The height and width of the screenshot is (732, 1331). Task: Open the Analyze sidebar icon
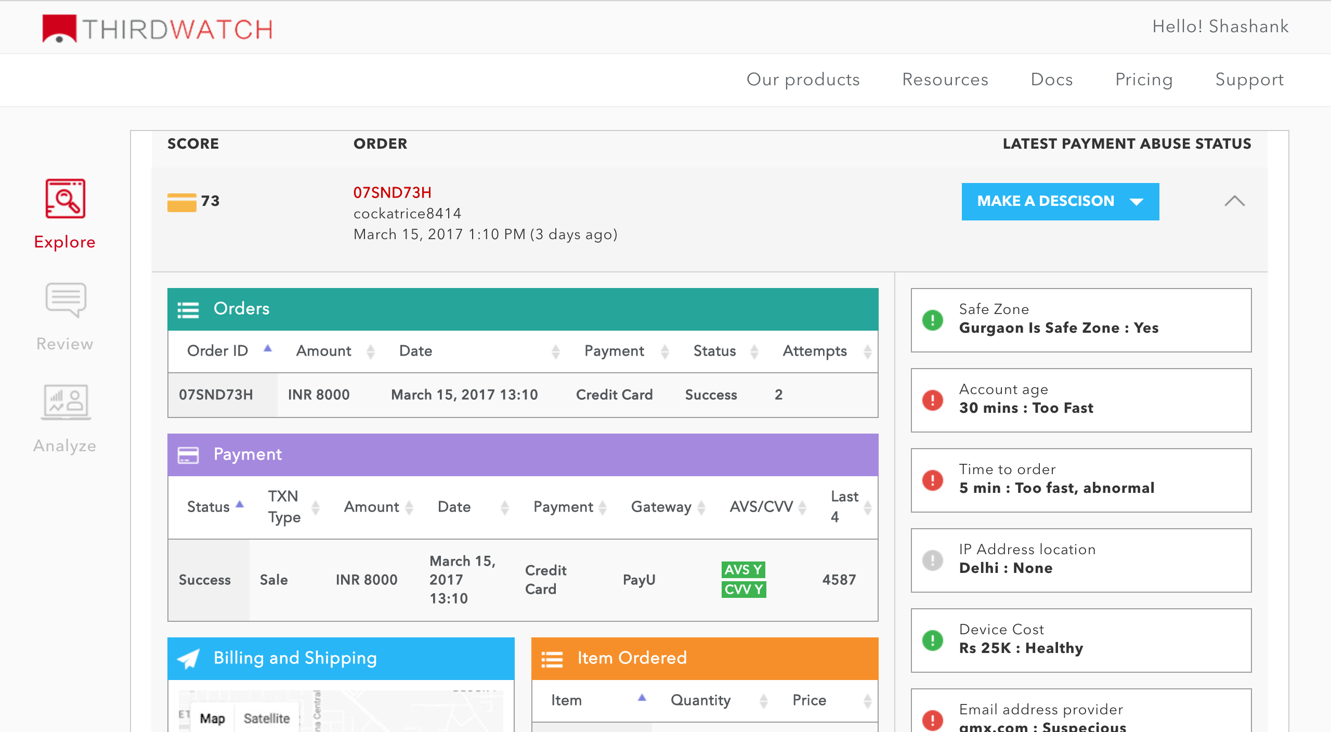(65, 402)
